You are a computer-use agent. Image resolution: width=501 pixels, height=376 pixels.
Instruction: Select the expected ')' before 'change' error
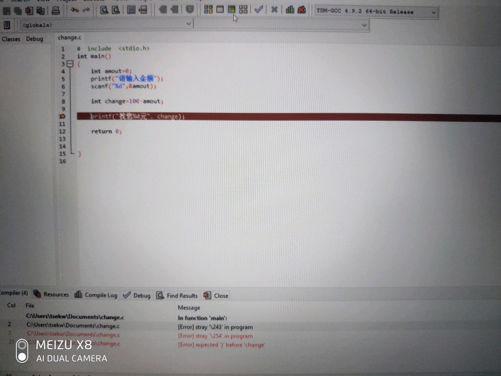point(222,345)
